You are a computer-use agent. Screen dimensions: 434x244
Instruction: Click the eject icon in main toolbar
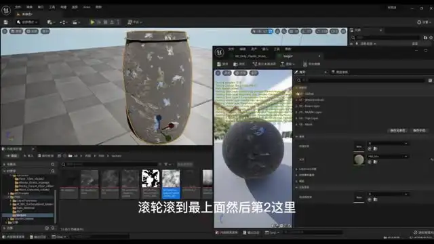point(112,22)
